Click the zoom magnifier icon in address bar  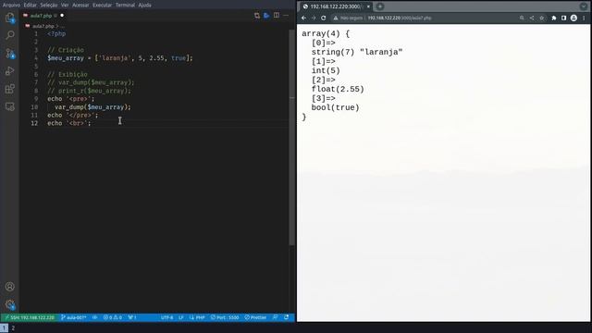tap(522, 18)
